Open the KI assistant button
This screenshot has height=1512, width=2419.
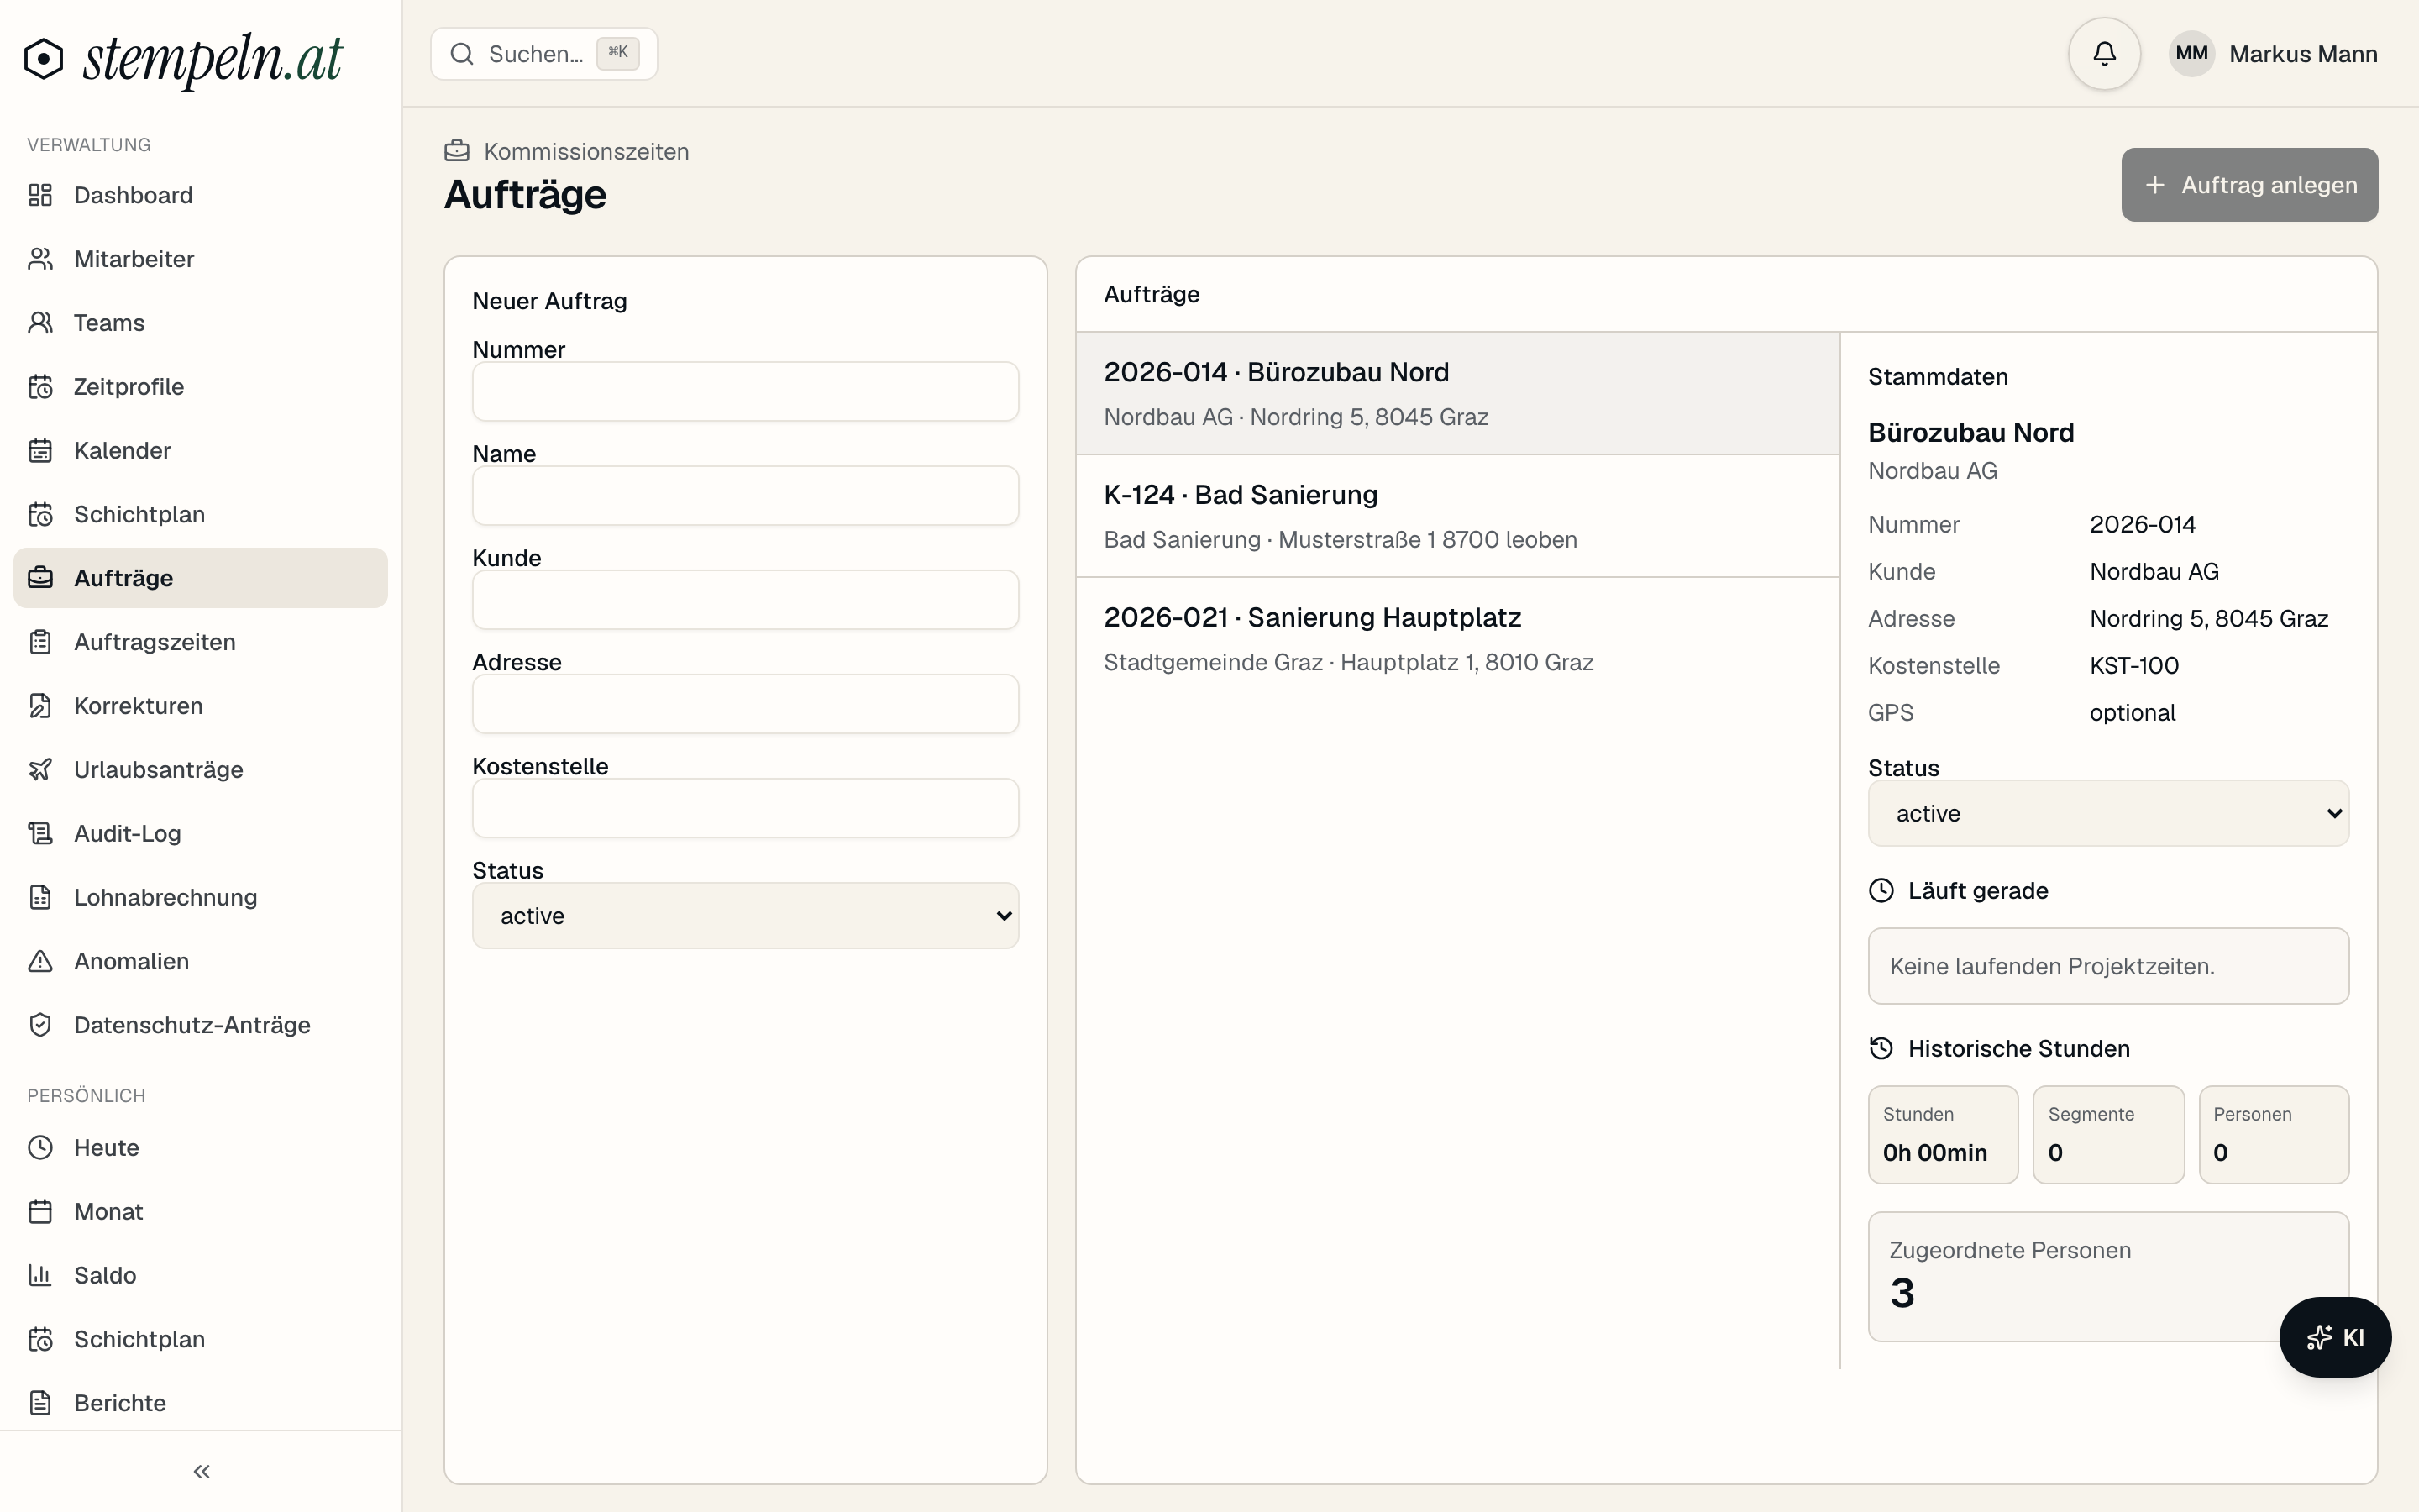coord(2334,1337)
